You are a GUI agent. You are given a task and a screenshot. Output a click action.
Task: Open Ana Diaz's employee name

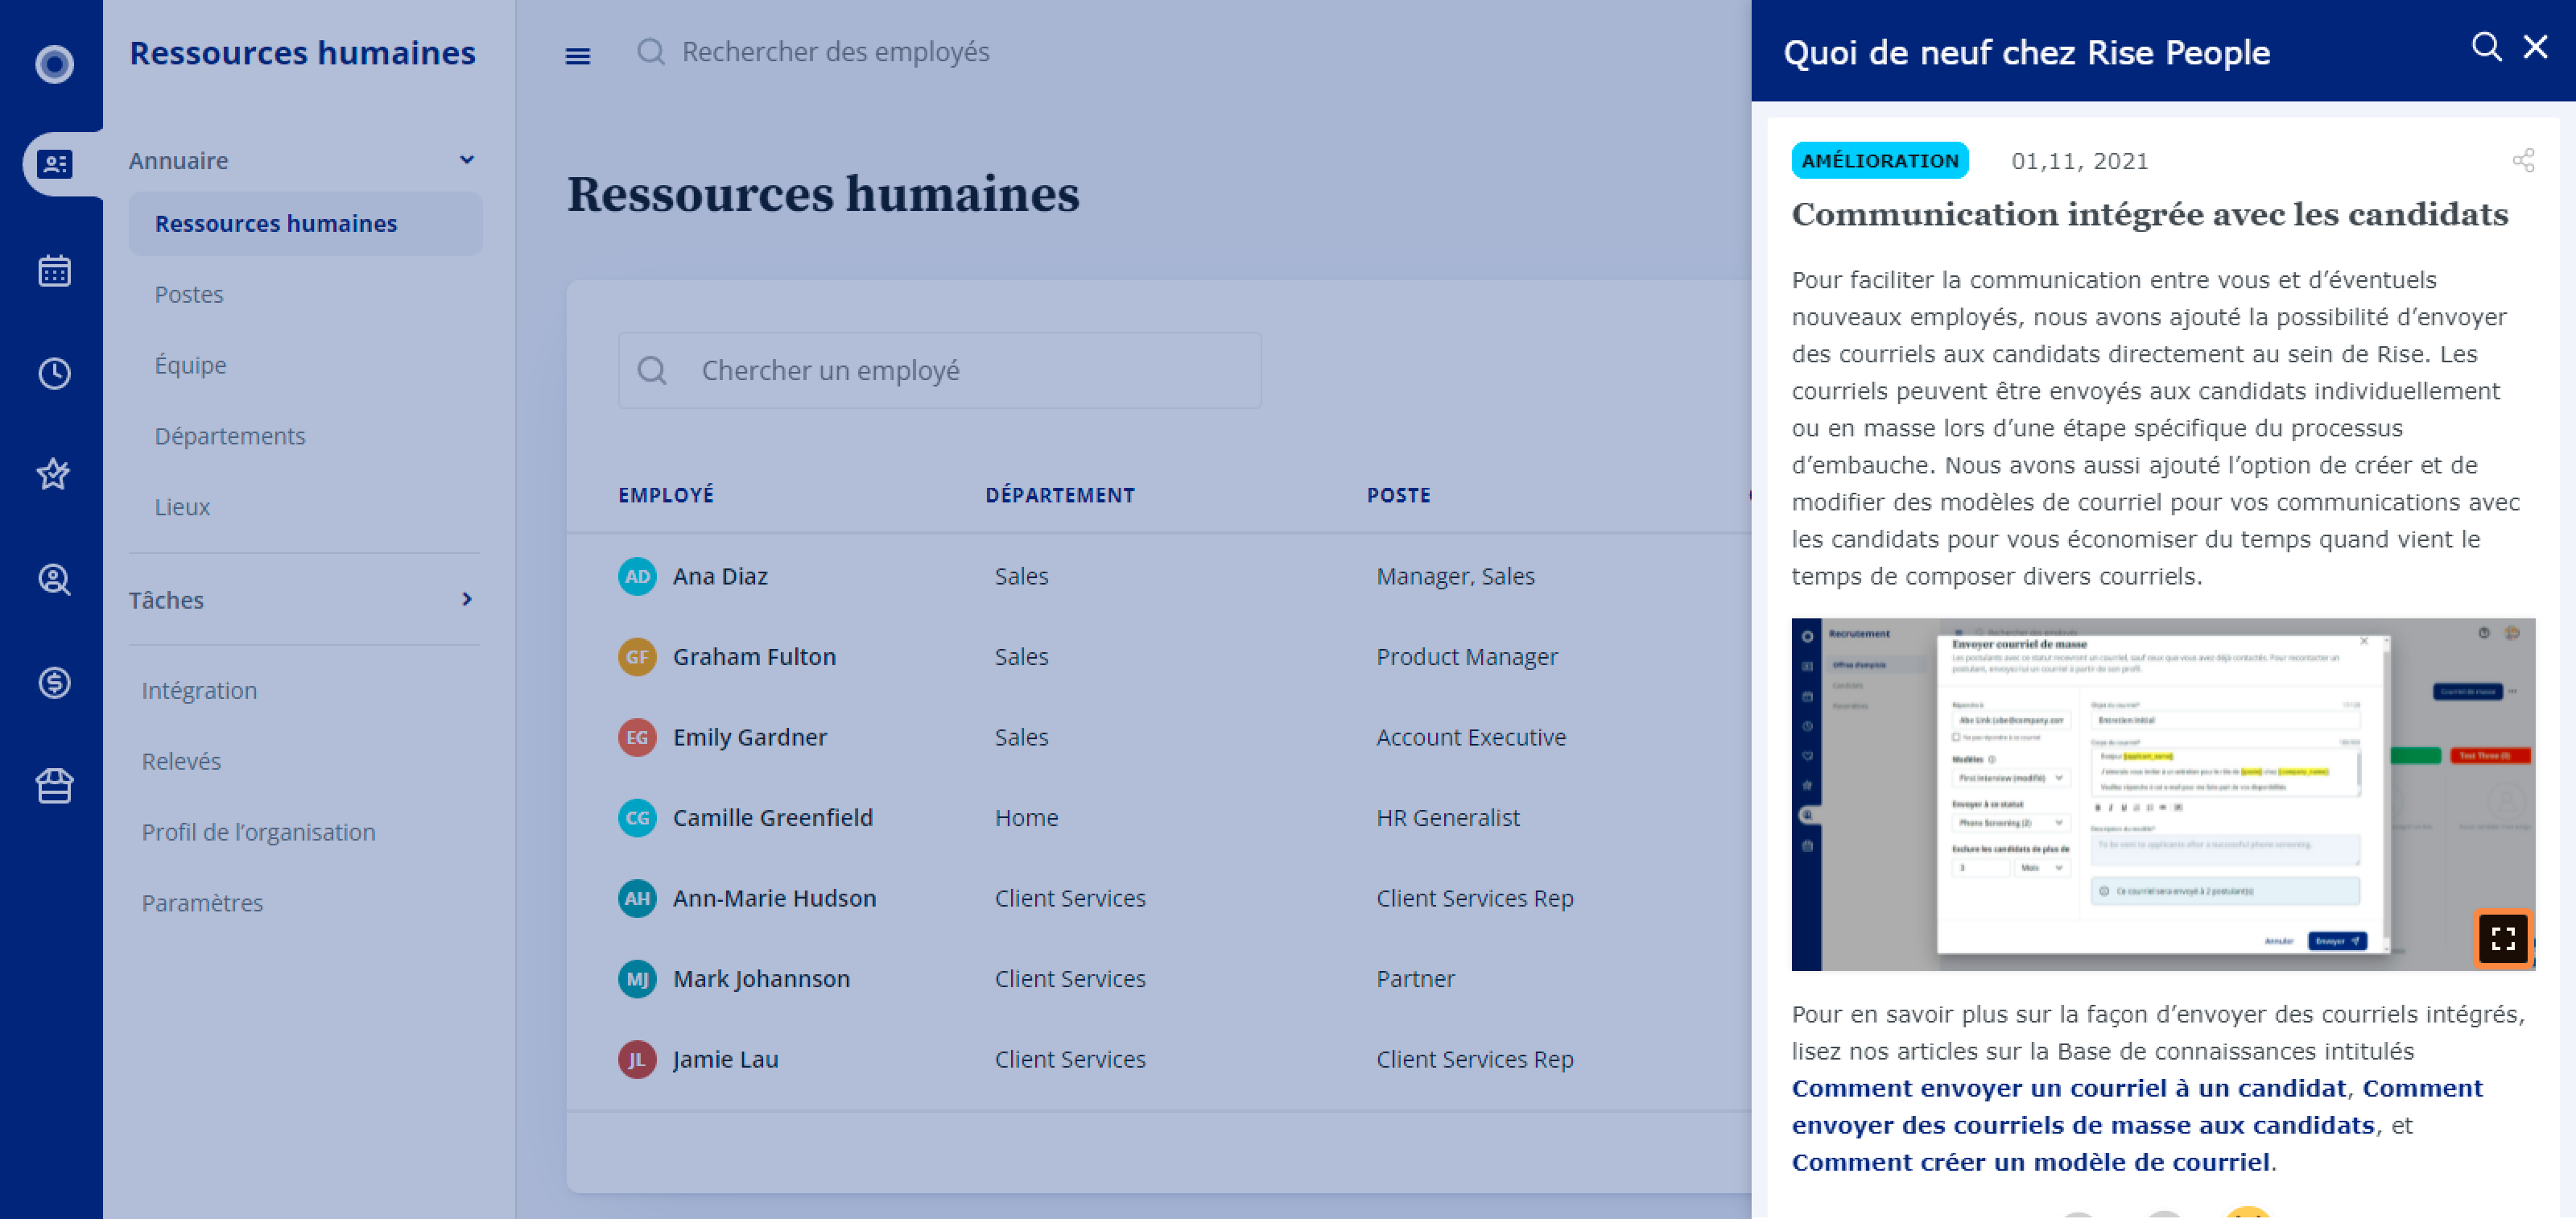(720, 576)
